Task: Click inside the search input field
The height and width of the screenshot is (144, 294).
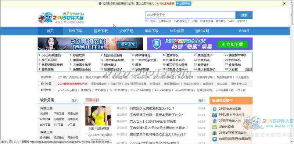Action: click(190, 15)
